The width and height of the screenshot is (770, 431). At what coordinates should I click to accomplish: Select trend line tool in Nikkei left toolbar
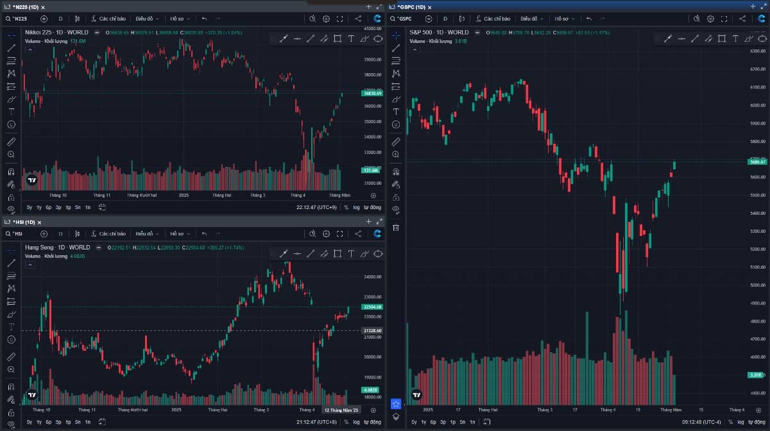[x=11, y=48]
